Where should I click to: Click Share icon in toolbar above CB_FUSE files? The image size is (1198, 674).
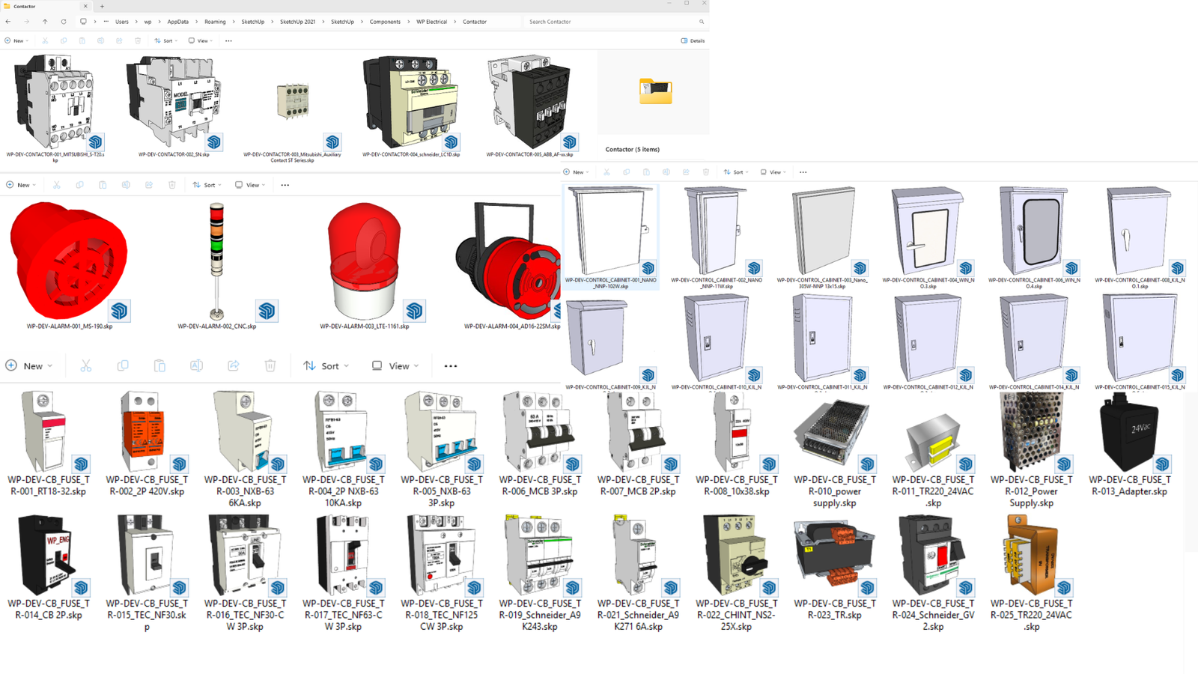tap(234, 365)
